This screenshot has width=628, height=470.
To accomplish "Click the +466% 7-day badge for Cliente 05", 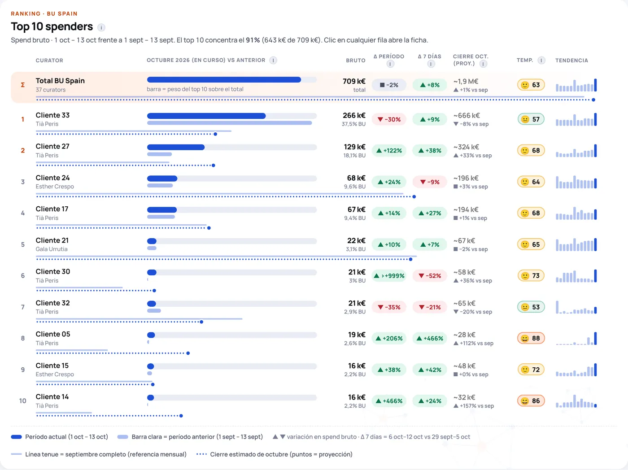I will click(430, 338).
